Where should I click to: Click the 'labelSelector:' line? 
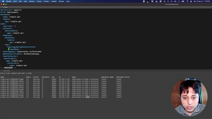tap(10, 56)
